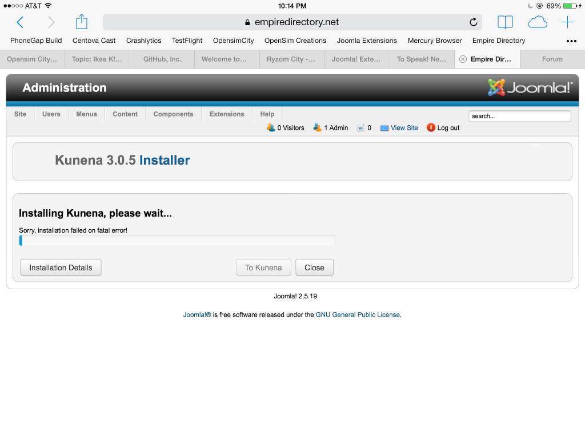Close the Empire Directory tab
This screenshot has height=439, width=585.
tap(463, 59)
